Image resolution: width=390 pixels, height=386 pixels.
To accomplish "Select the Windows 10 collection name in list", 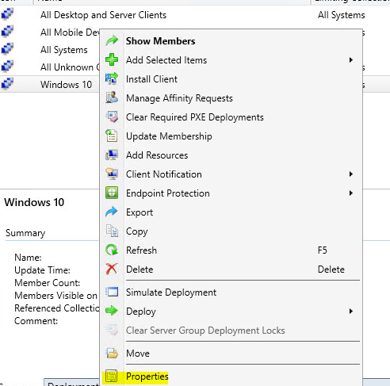I will [66, 85].
